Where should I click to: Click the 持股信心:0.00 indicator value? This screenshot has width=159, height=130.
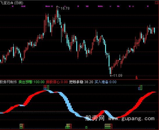coord(57,82)
